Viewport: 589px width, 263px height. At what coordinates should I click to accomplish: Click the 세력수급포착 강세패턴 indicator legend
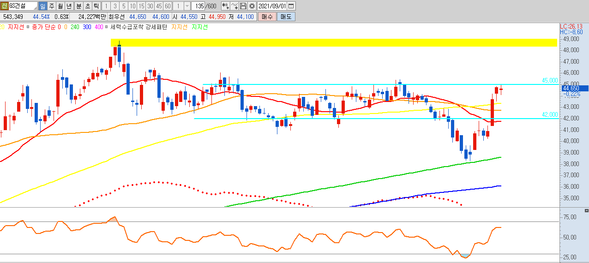pyautogui.click(x=139, y=27)
